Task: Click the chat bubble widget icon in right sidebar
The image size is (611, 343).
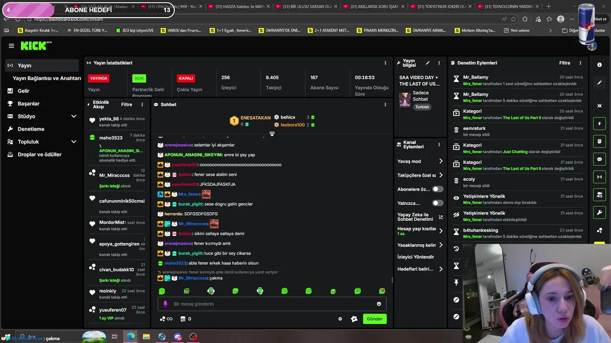Action: click(x=600, y=159)
